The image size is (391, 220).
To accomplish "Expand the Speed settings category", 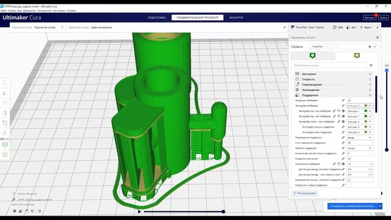I will coord(334,79).
